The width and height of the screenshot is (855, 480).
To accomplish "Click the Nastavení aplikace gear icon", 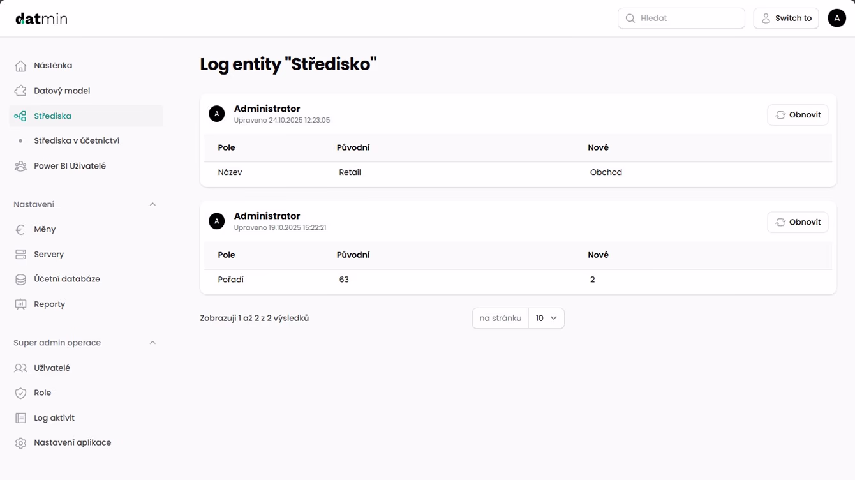I will tap(20, 443).
